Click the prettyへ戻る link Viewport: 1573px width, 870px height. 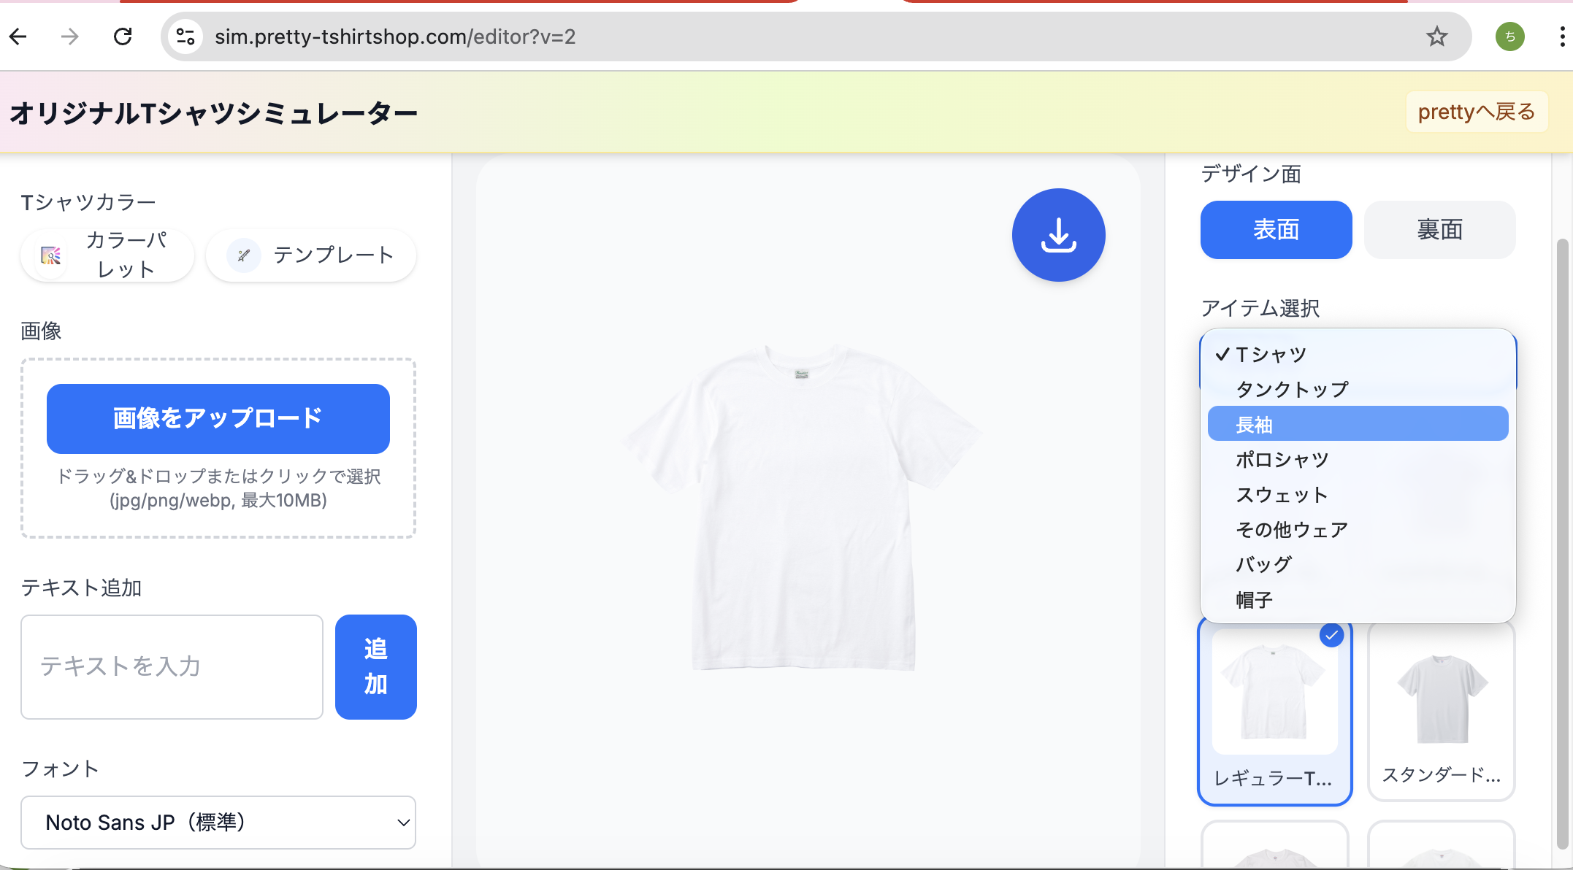(x=1476, y=112)
